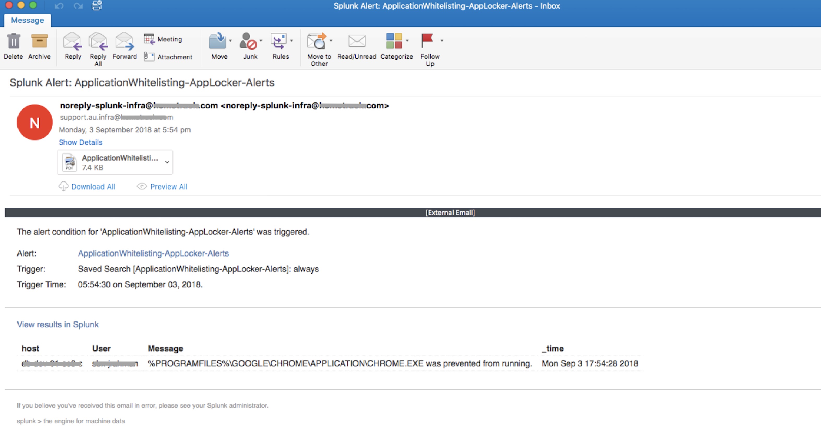The image size is (821, 437).
Task: Print the email
Action: click(97, 6)
